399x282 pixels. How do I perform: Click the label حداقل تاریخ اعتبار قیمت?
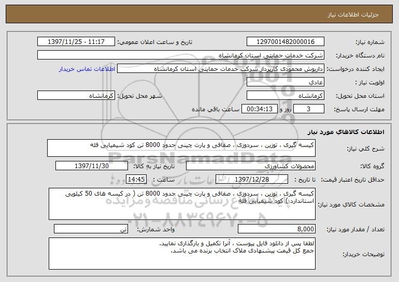tap(352, 180)
